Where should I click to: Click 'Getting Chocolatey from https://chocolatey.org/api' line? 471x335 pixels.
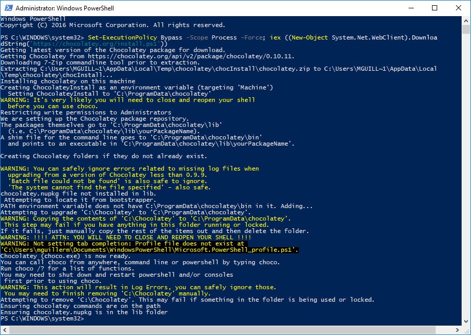point(148,56)
